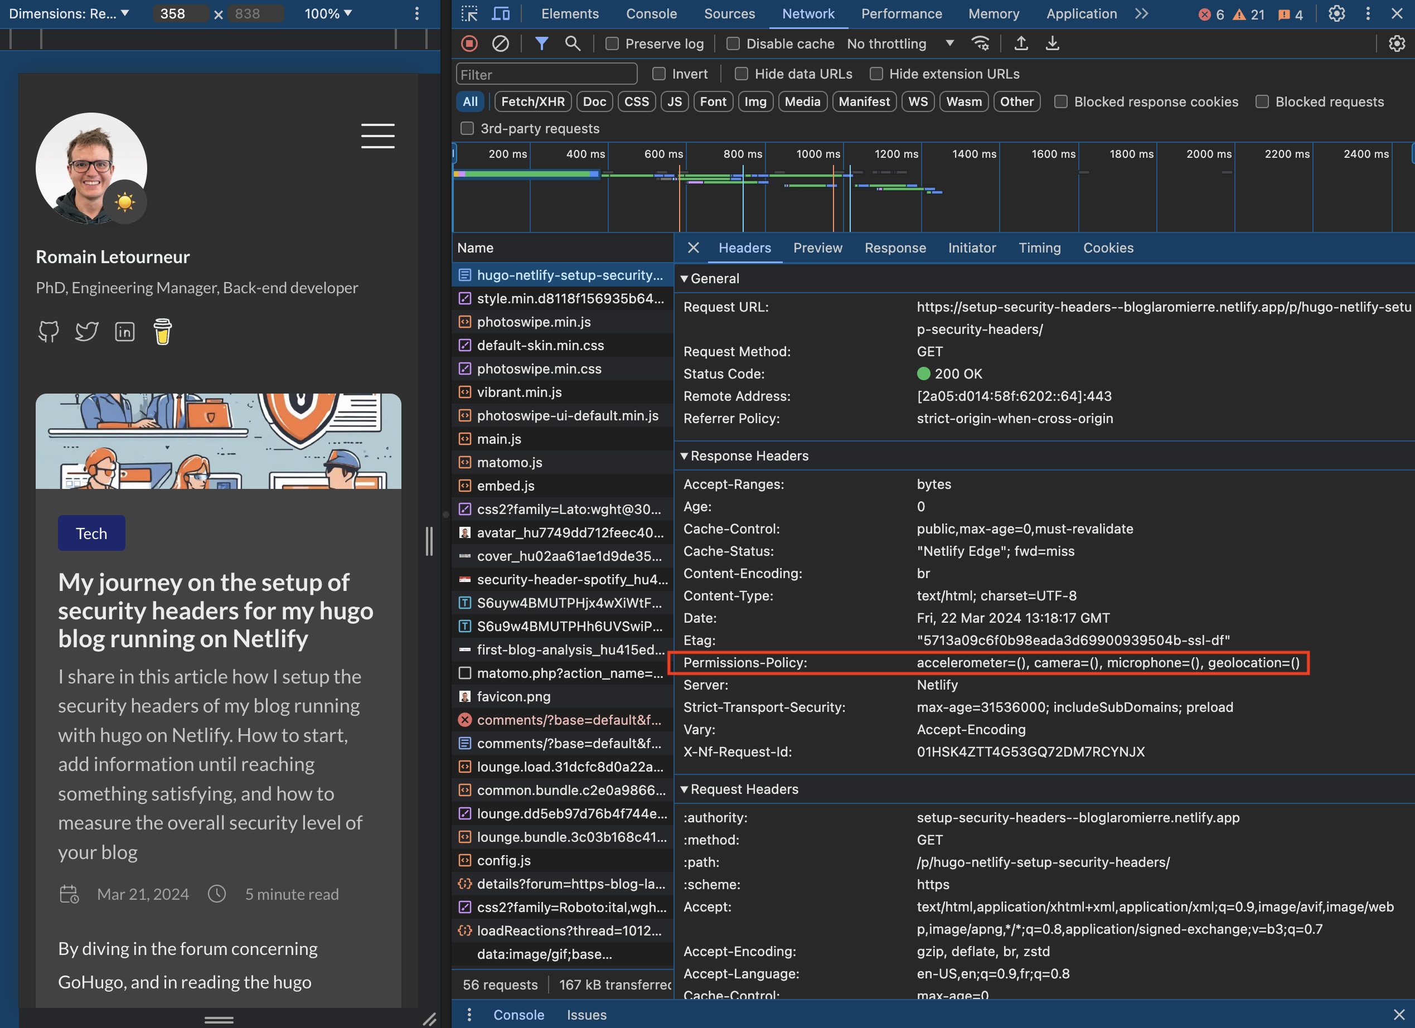Close the request details pane
This screenshot has width=1415, height=1028.
coord(693,248)
